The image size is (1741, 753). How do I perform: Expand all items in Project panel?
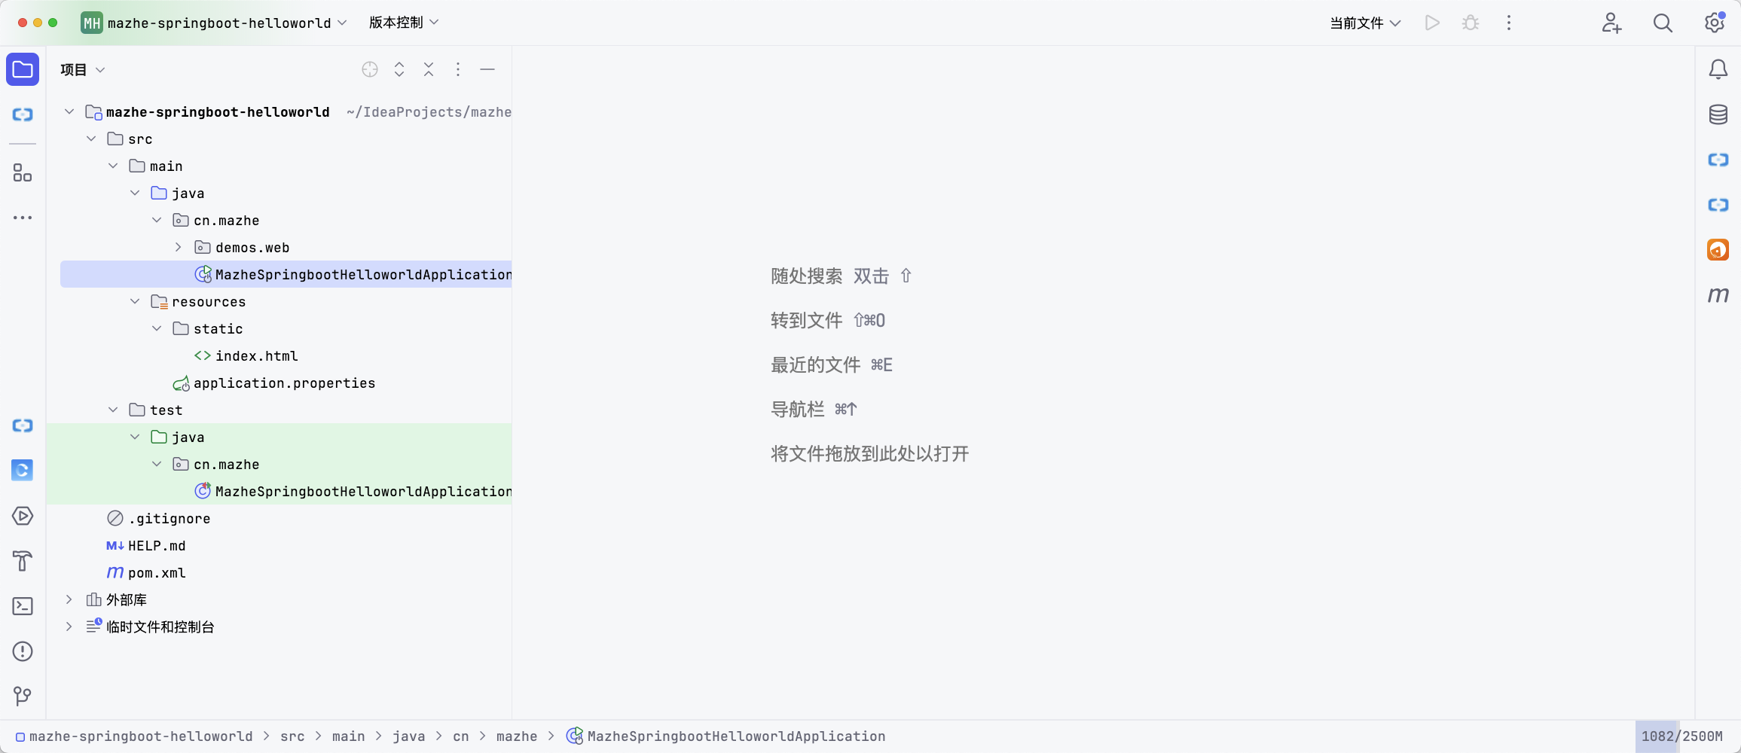(x=399, y=69)
